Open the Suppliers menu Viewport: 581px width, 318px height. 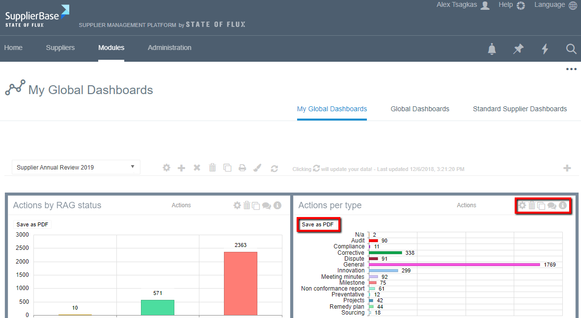(x=60, y=48)
